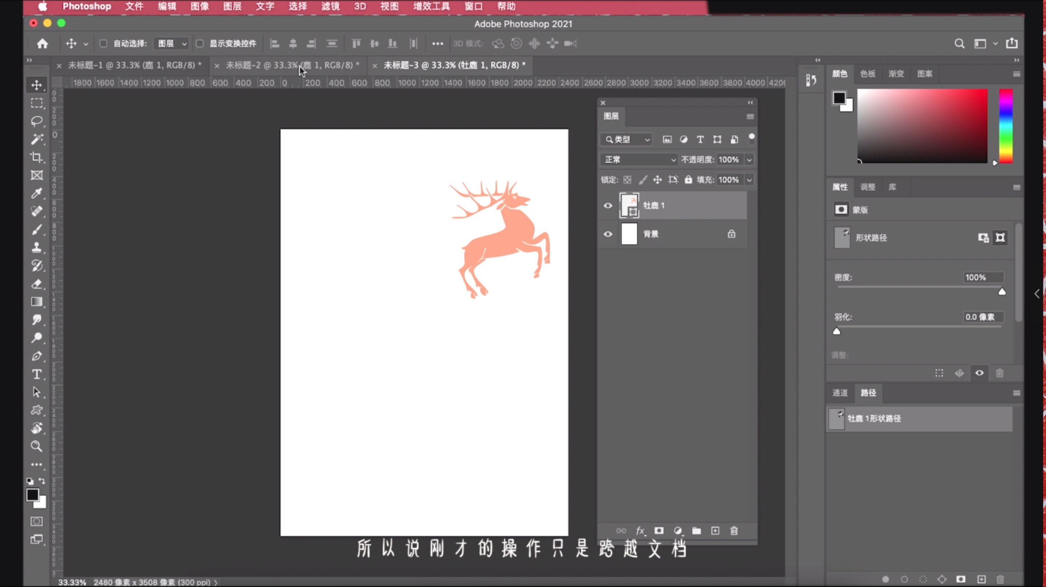Enable the 自动选择 checkbox
Screen dimensions: 1046x587
[103, 44]
